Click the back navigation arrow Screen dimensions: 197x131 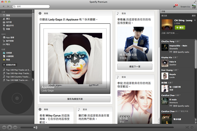[3, 6]
